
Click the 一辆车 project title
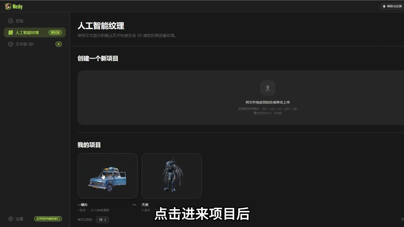[x=83, y=205]
